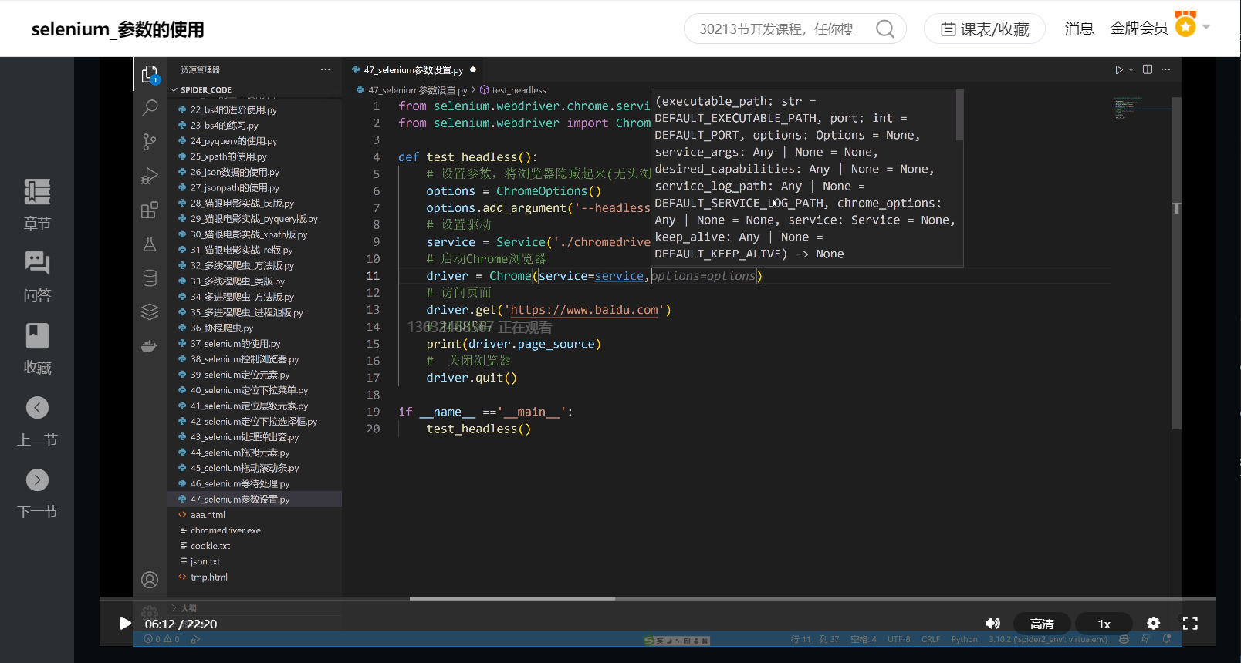Open 课表/收藏 schedule button
The width and height of the screenshot is (1241, 663).
point(985,29)
